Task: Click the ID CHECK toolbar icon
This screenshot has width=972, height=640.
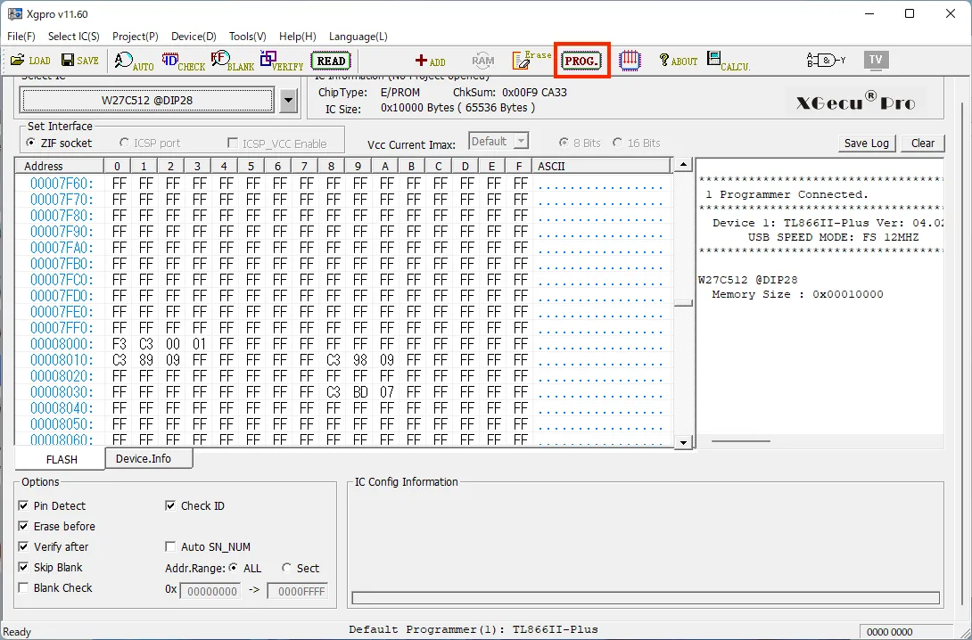Action: coord(183,61)
